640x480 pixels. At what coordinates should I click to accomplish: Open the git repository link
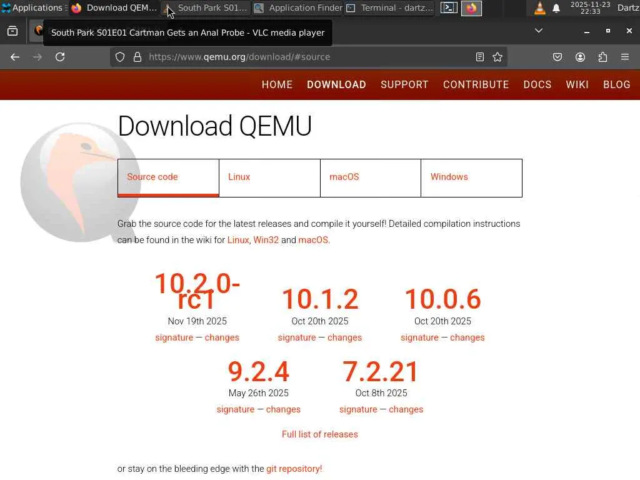point(294,469)
